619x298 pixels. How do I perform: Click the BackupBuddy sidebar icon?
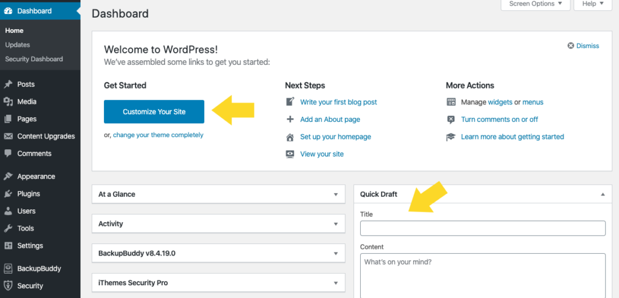coord(8,268)
